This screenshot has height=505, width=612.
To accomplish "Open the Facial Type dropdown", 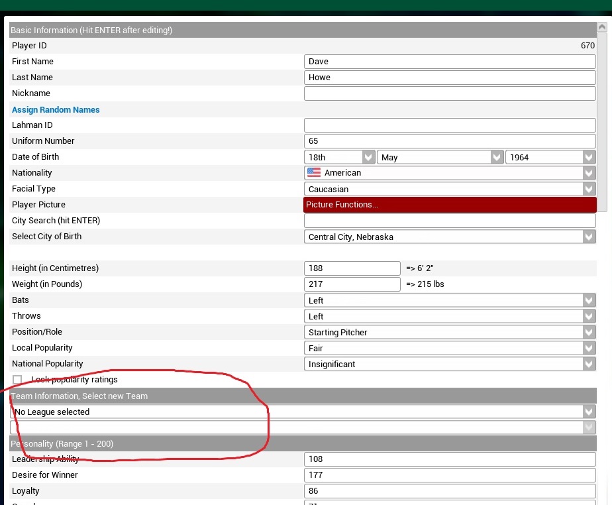I will point(450,189).
